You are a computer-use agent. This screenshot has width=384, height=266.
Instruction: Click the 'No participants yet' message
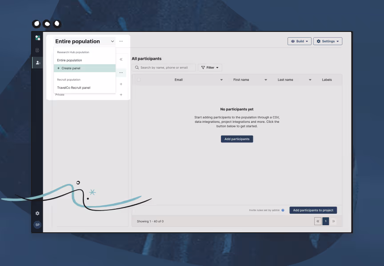(x=237, y=109)
